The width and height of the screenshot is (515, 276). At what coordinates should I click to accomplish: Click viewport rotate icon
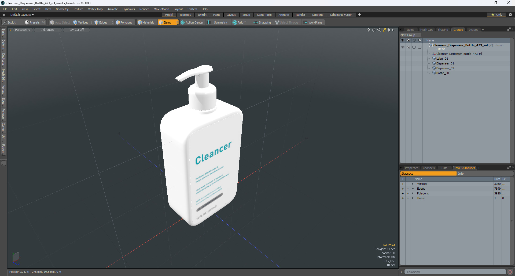tap(374, 30)
